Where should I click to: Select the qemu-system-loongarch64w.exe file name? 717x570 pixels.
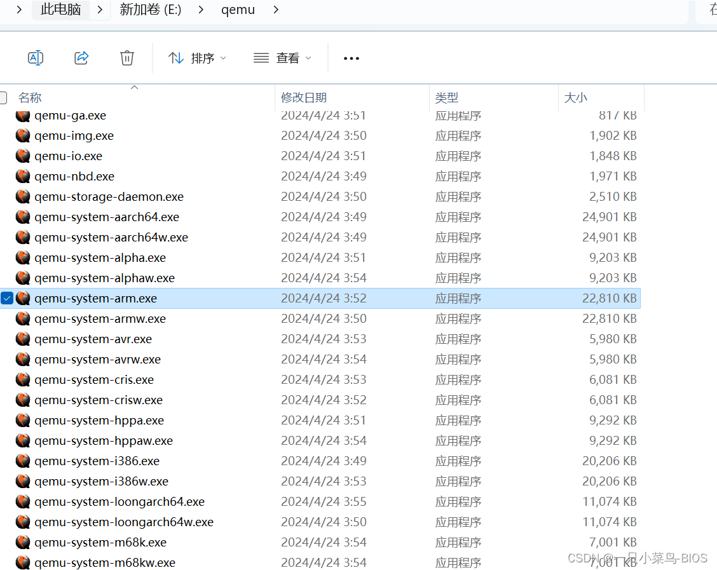[124, 522]
